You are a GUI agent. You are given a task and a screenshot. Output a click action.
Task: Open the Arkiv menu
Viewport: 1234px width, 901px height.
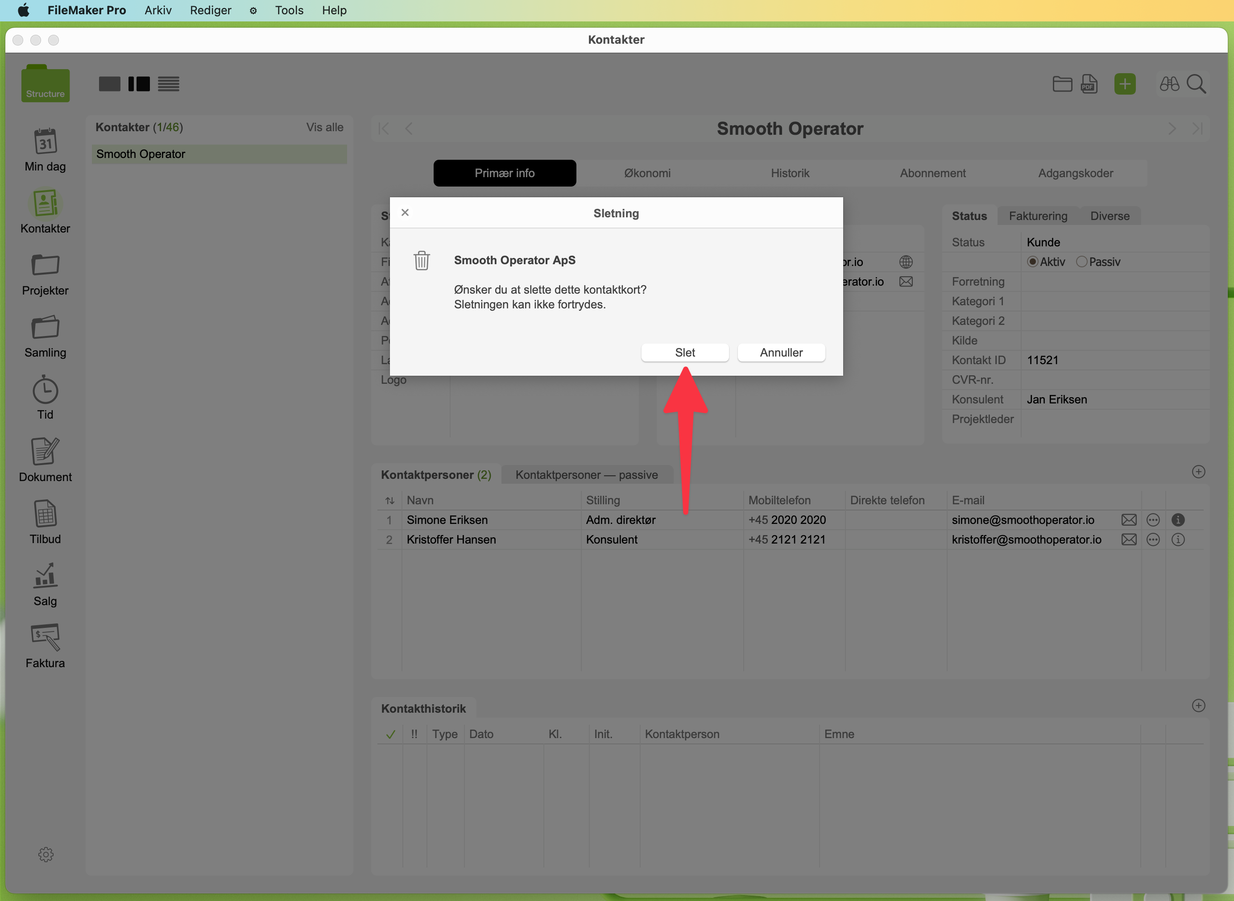pos(157,10)
